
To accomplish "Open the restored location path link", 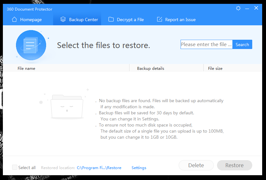I will coord(99,168).
